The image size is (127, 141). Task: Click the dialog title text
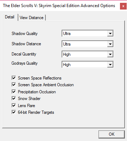click(59, 6)
